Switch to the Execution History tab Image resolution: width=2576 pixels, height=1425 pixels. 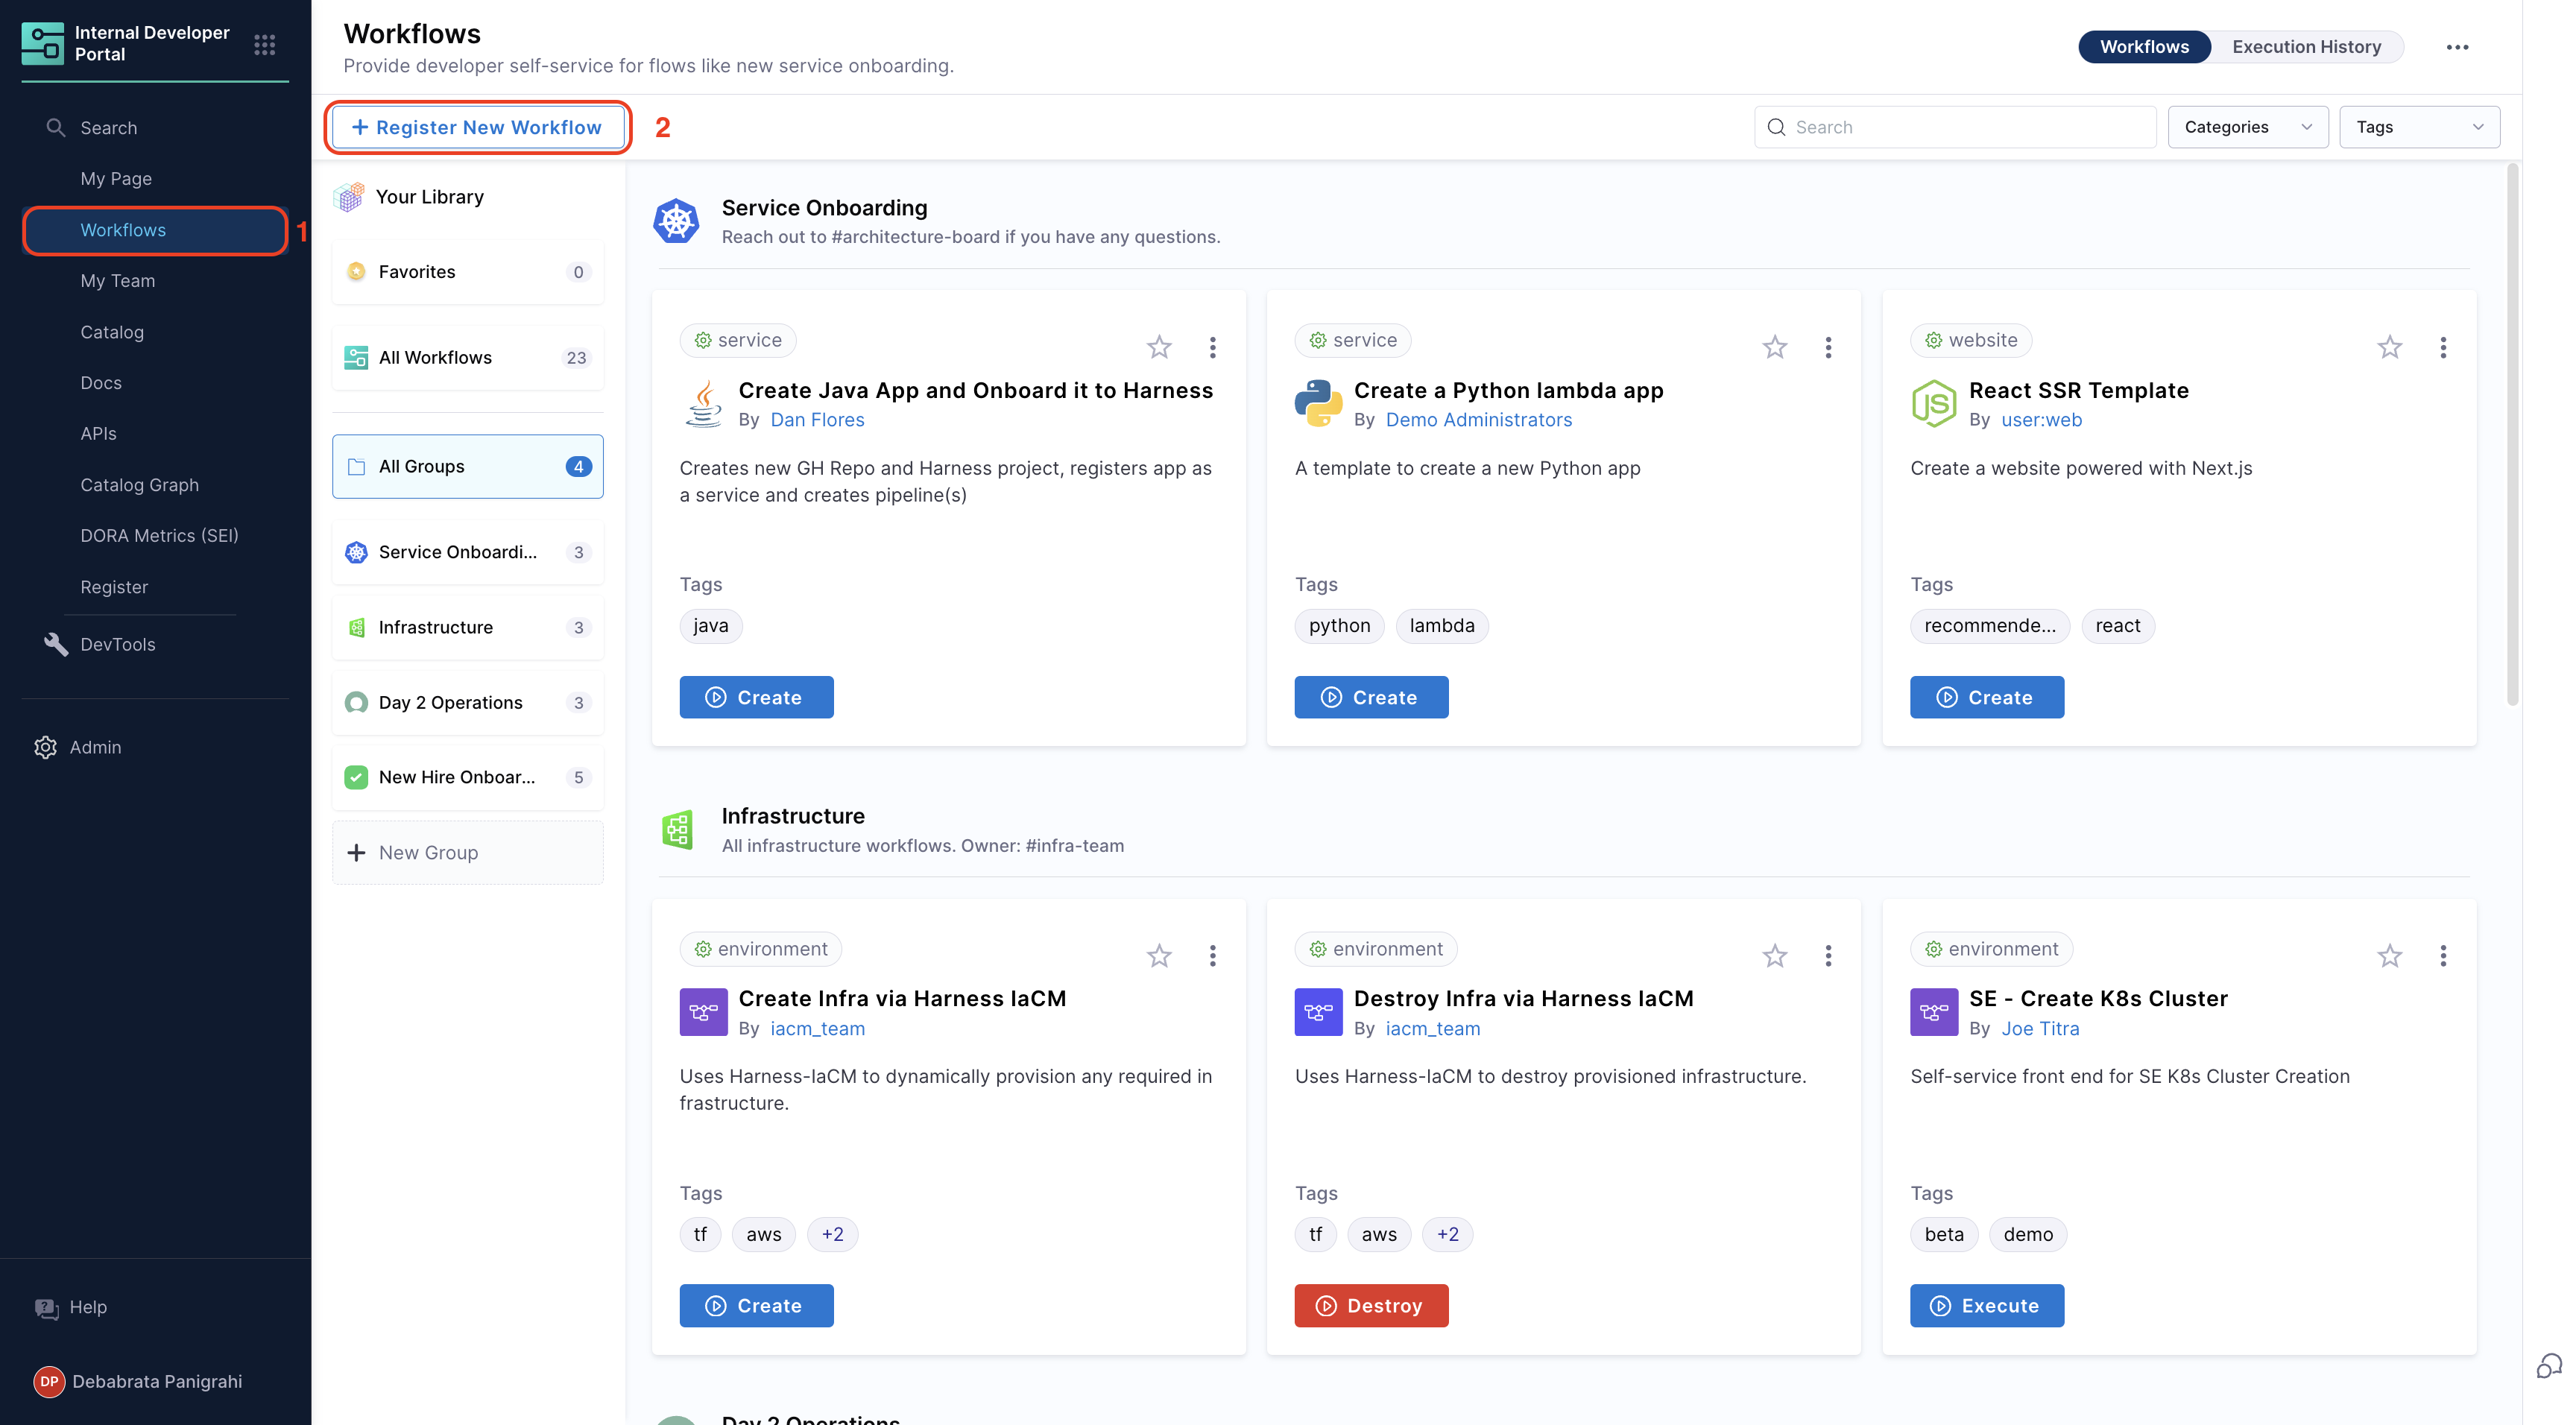[x=2306, y=47]
